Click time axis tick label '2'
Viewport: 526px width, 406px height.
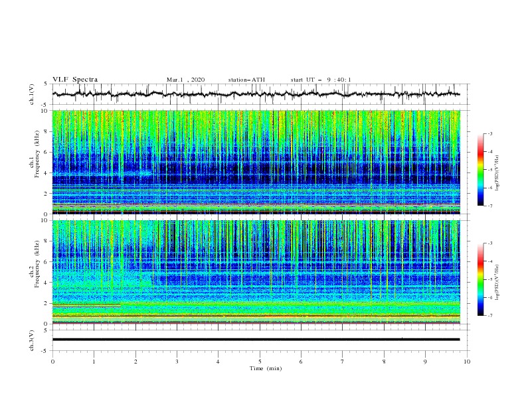point(135,362)
